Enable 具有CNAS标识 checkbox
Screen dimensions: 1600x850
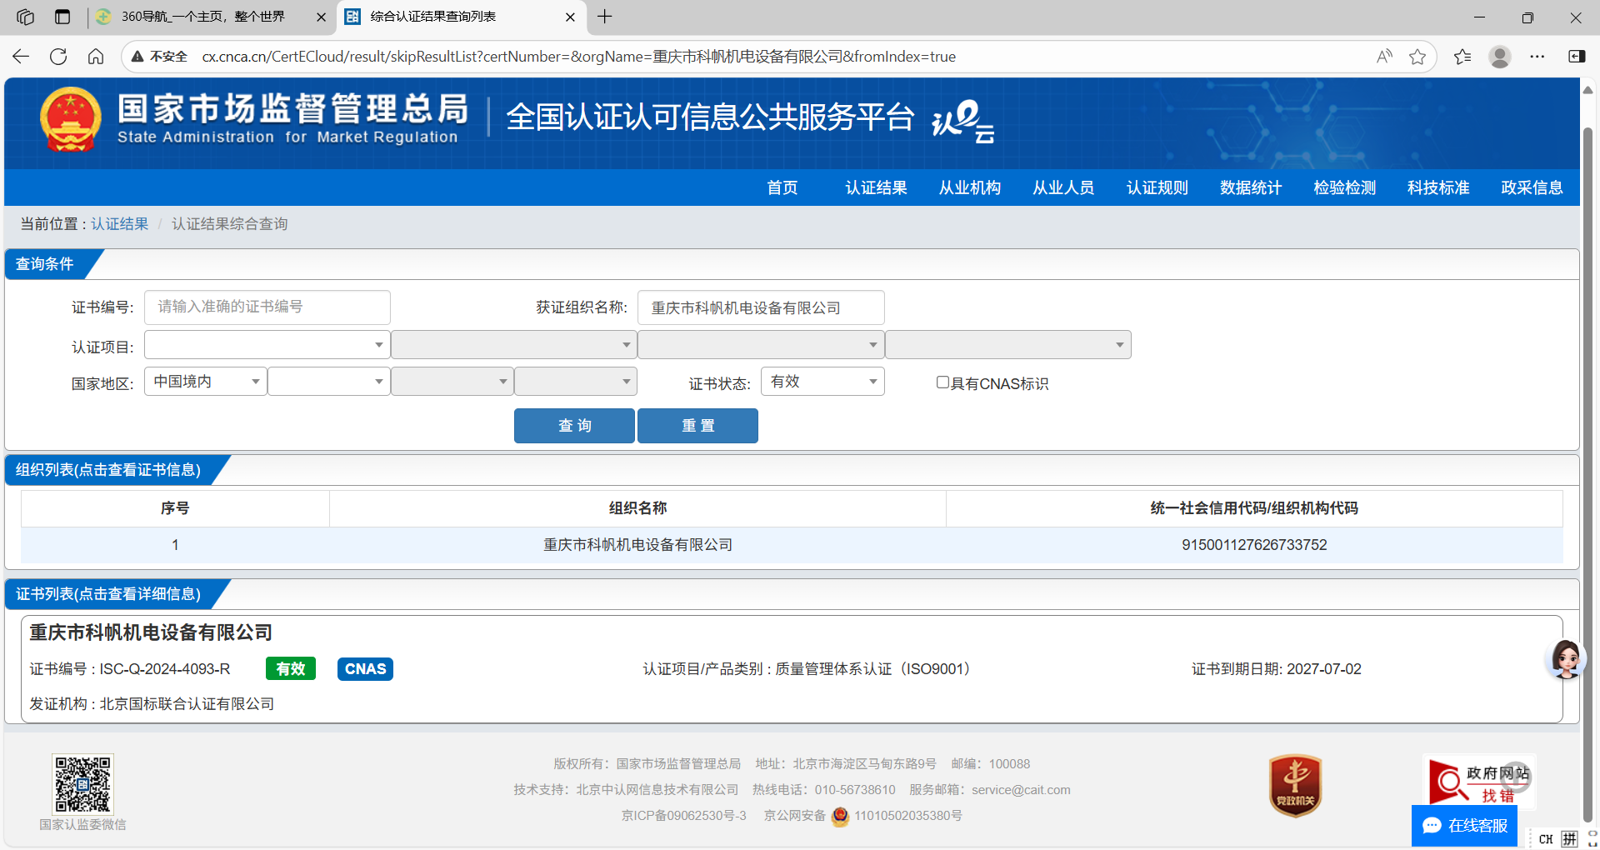942,382
